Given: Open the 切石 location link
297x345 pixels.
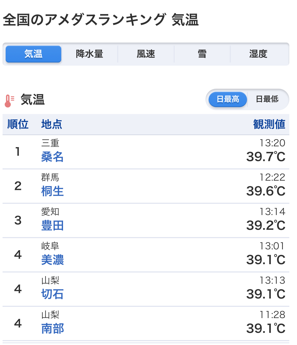Looking at the screenshot, I should 52,294.
